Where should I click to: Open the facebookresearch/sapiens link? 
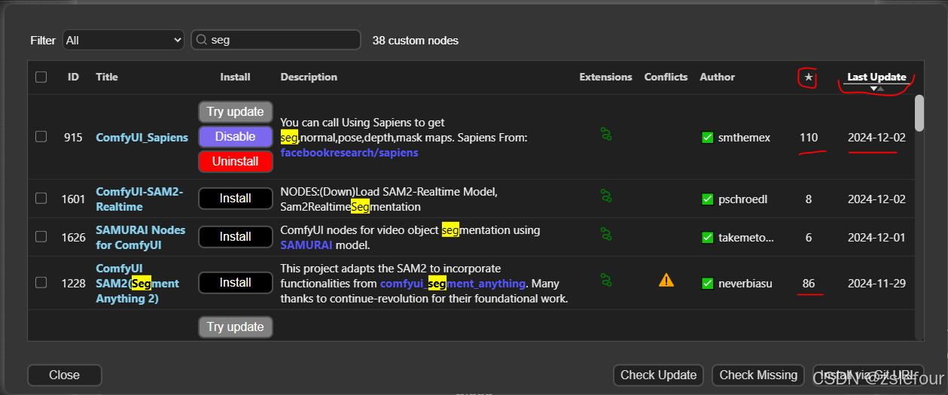[x=349, y=152]
